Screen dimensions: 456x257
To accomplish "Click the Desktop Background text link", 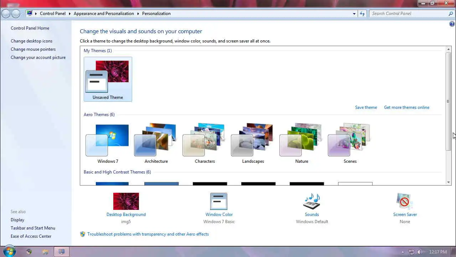I will [x=126, y=215].
